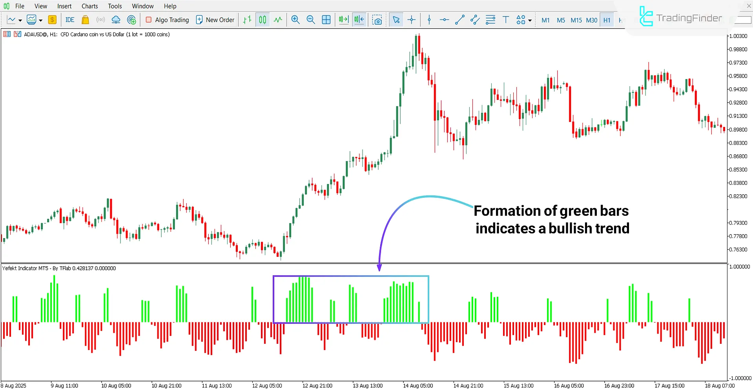Open the chart type dropdown
Screen dimensions: 753x390
20,20
